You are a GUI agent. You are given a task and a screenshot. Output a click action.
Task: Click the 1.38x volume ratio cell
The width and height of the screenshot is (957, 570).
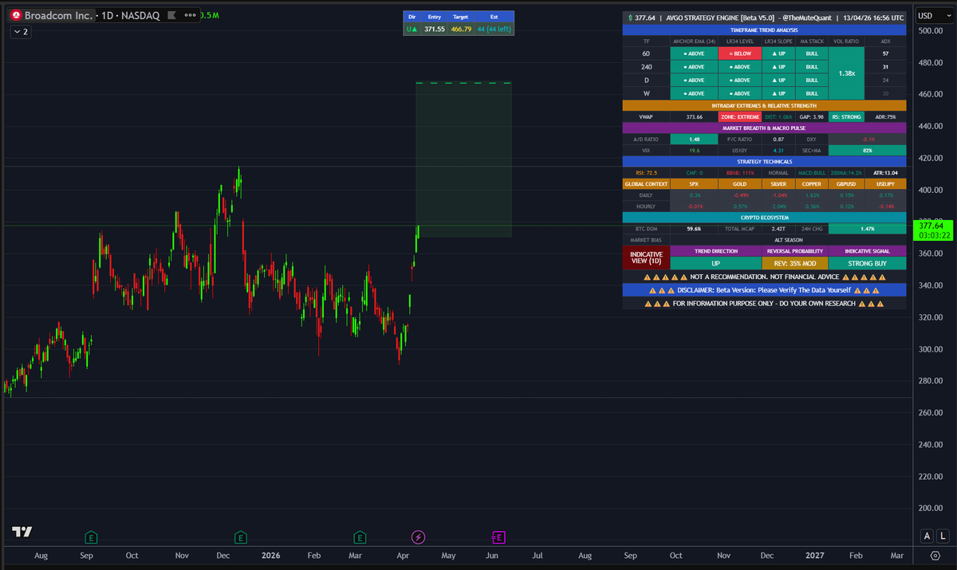[849, 73]
